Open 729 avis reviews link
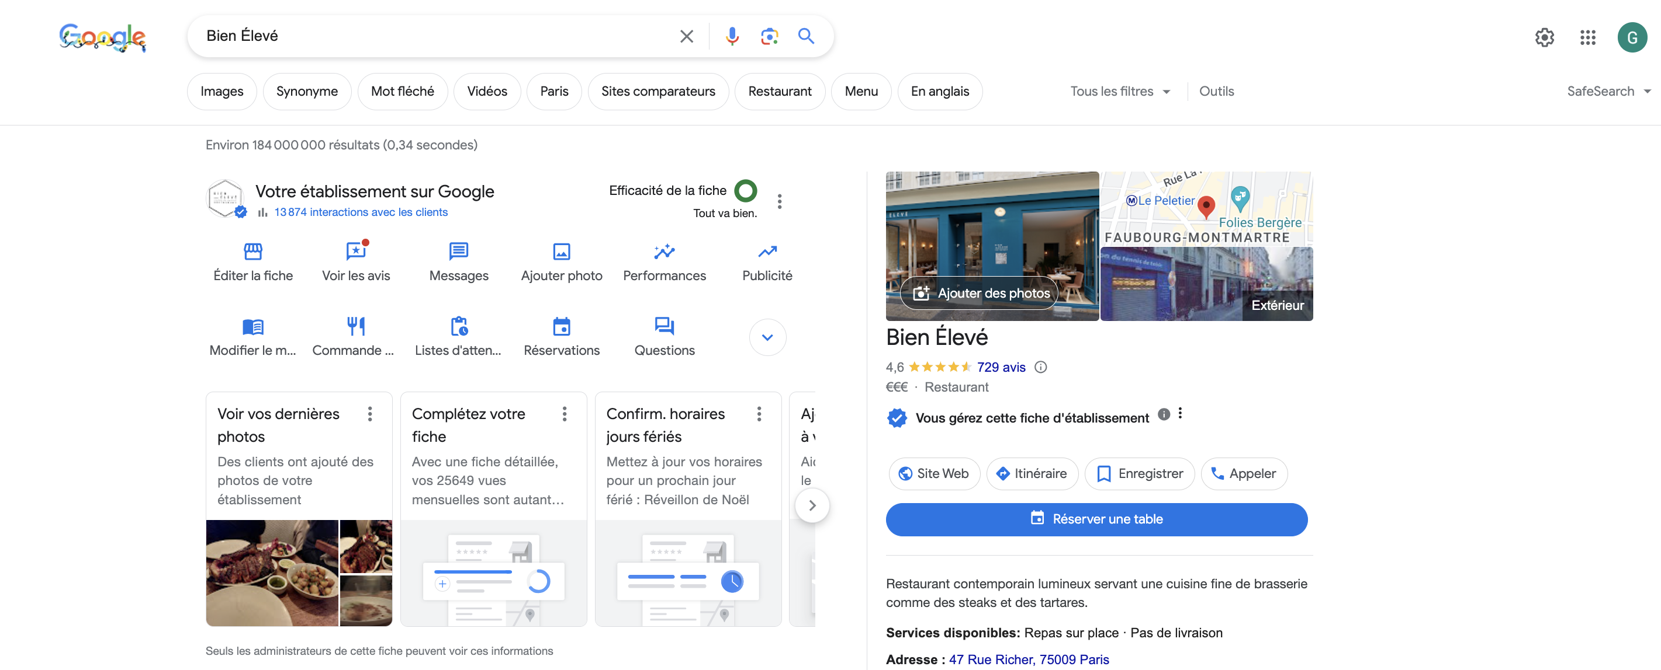The width and height of the screenshot is (1661, 670). [x=1001, y=367]
